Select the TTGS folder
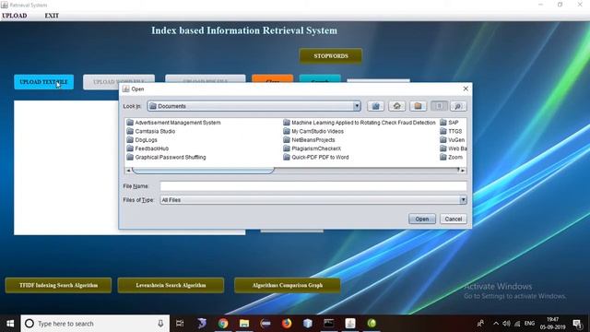This screenshot has height=332, width=590. pos(451,131)
